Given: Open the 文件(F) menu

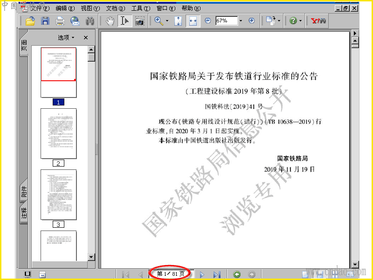Looking at the screenshot, I should (x=40, y=8).
